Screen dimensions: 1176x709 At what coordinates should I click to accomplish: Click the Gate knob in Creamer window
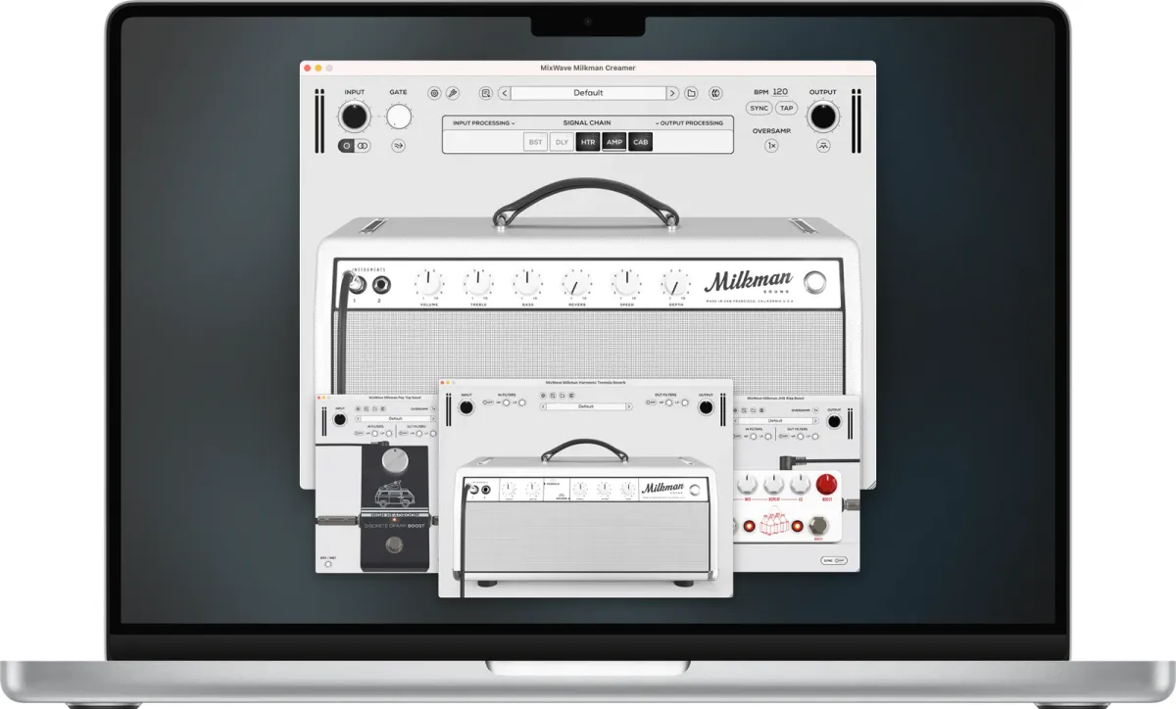[x=398, y=117]
